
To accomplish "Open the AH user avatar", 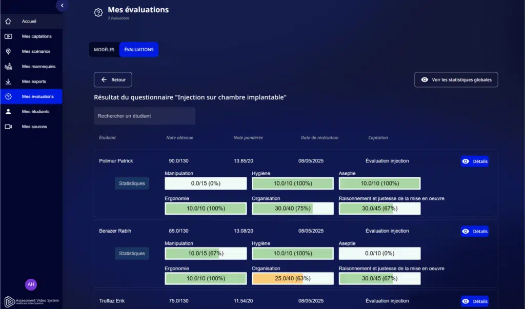I will (x=31, y=284).
